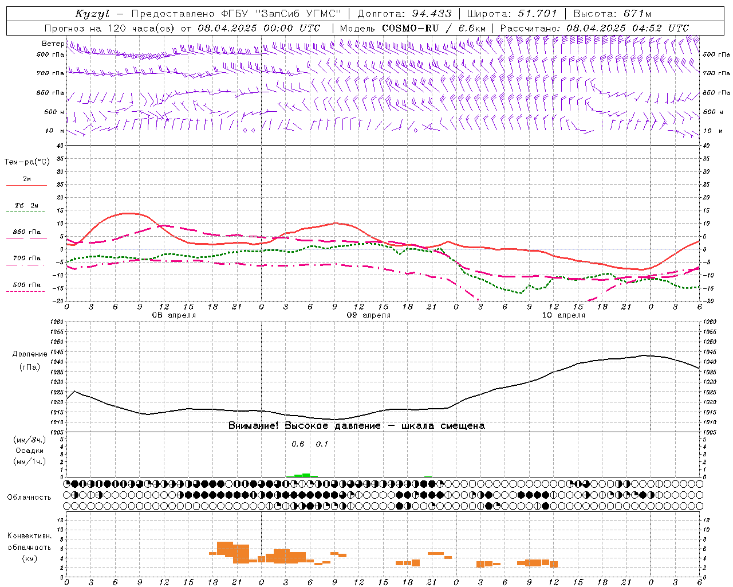Click the left 500 м wind level label

54,112
